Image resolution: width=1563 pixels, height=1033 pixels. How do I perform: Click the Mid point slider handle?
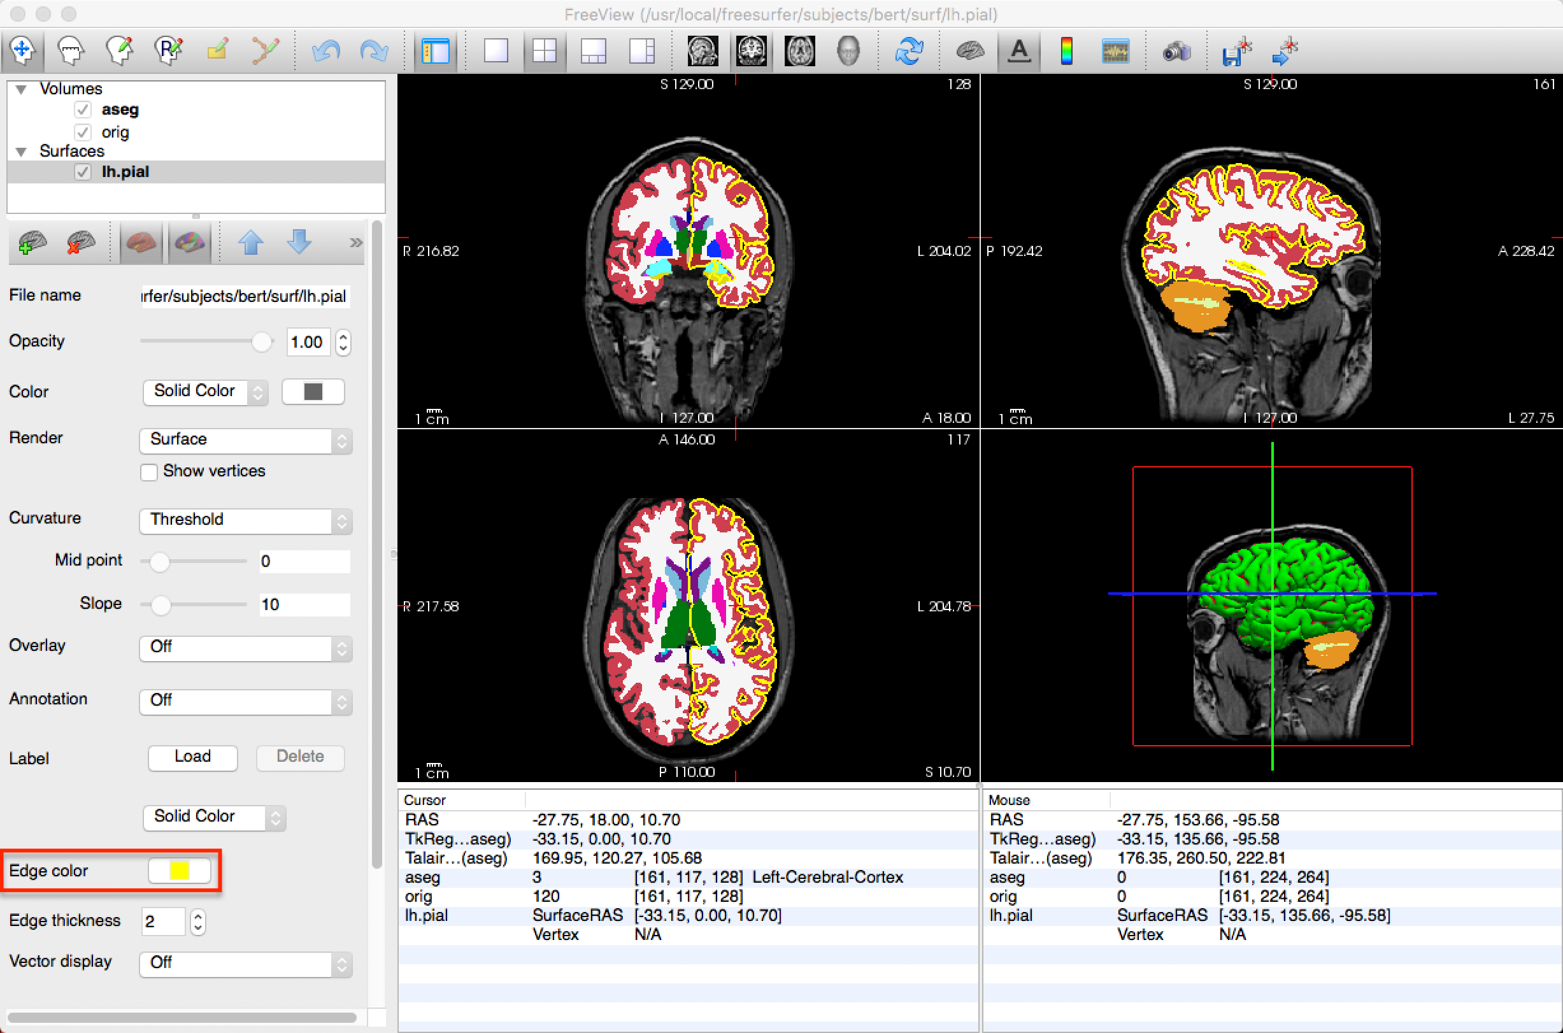pos(159,561)
